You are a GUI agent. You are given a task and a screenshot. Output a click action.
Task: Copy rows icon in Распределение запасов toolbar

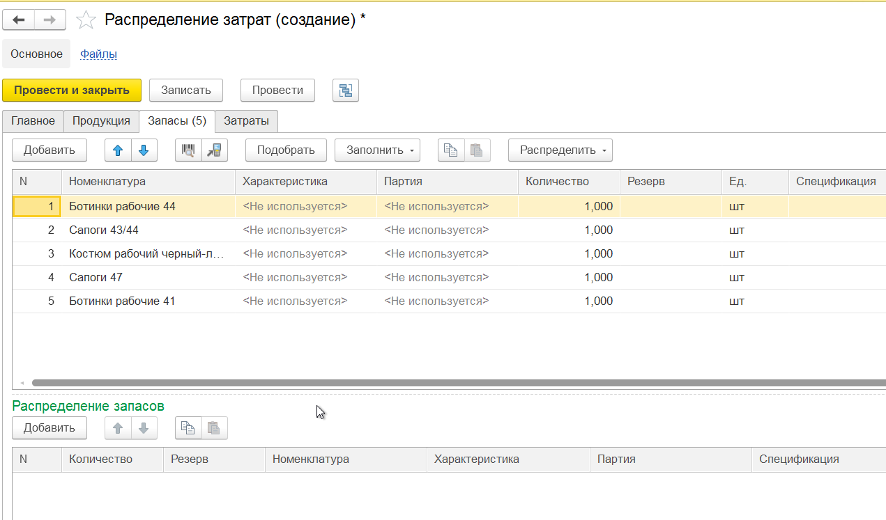click(x=188, y=427)
